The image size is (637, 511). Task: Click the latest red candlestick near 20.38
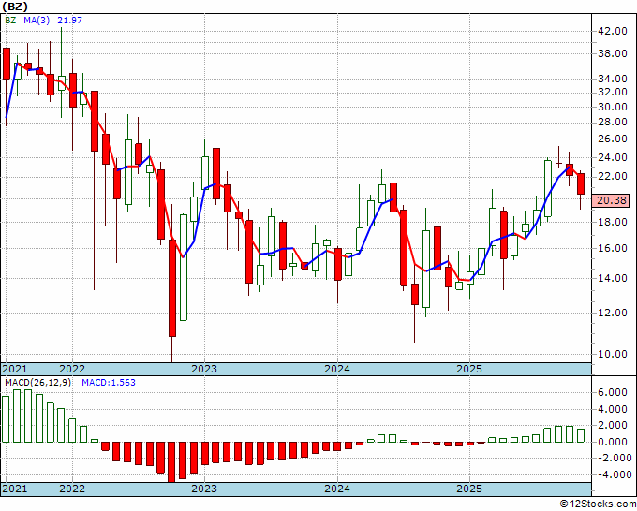point(581,183)
